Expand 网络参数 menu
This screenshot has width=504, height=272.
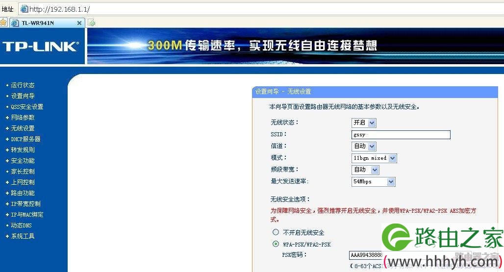[x=23, y=118]
